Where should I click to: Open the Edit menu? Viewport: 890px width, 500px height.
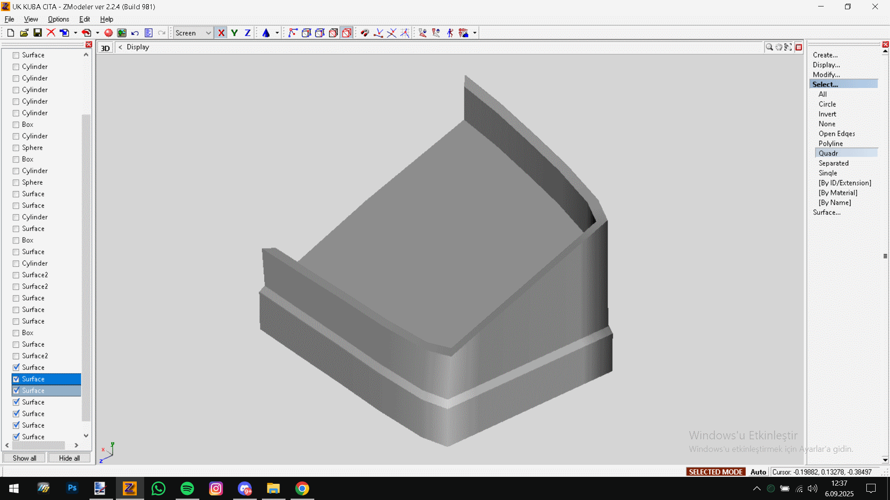point(84,19)
